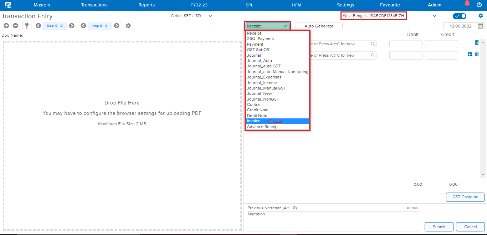Click the pin icon in document toolbar
Image resolution: width=487 pixels, height=235 pixels.
(27, 26)
